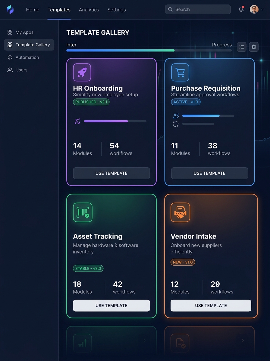Click the PUBLISHED - v2.1 badge
270x361 pixels.
point(91,102)
